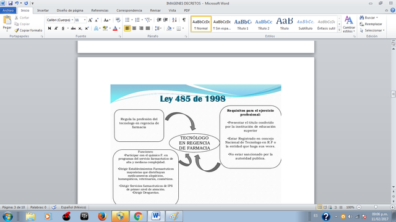
Task: Click the increase indent icon
Action: [x=165, y=20]
